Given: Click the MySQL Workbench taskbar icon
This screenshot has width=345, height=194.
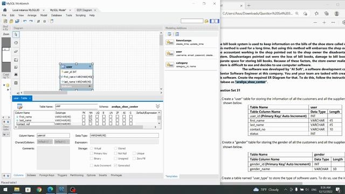Looking at the screenshot, I should coord(61,189).
